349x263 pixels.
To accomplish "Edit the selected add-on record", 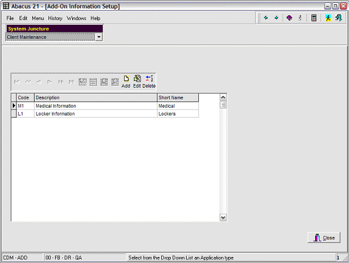I will pos(137,82).
